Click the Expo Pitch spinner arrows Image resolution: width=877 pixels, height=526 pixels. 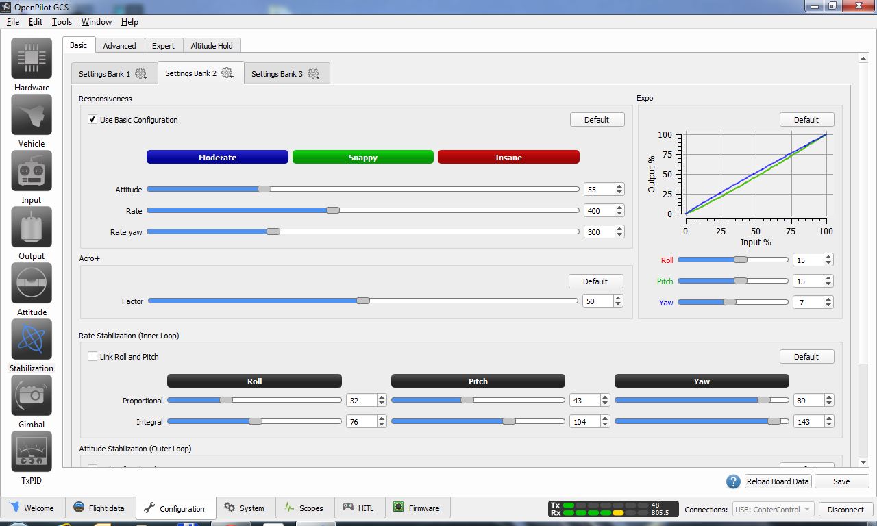[828, 281]
